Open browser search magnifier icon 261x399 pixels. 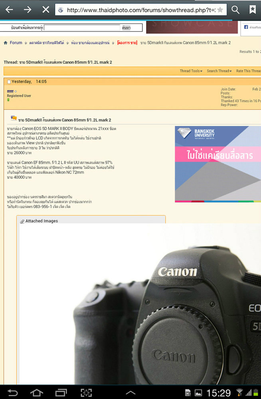(x=235, y=10)
